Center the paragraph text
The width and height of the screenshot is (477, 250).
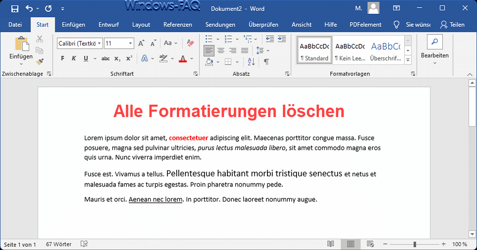pyautogui.click(x=221, y=50)
